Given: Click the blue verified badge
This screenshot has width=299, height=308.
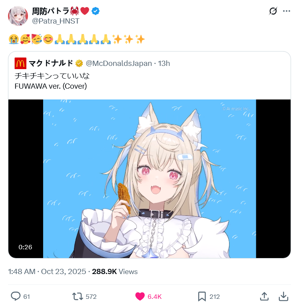Looking at the screenshot, I should tap(96, 11).
